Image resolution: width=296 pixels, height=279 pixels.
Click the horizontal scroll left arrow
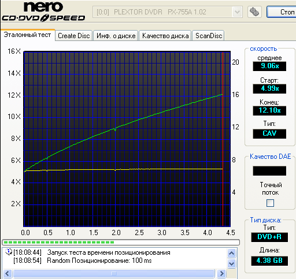(x=8, y=273)
